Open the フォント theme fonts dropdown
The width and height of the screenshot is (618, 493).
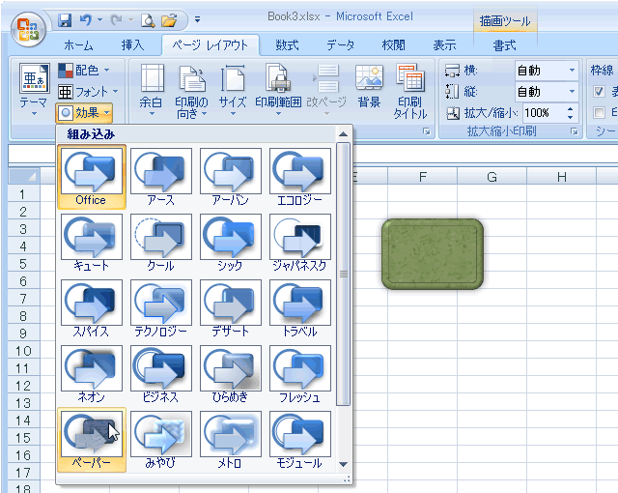click(88, 92)
